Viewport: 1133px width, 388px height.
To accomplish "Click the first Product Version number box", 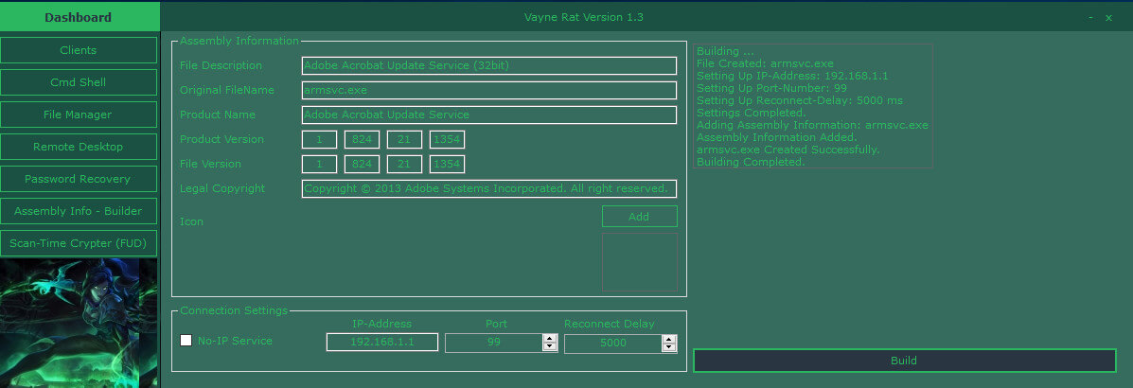I will pyautogui.click(x=319, y=139).
